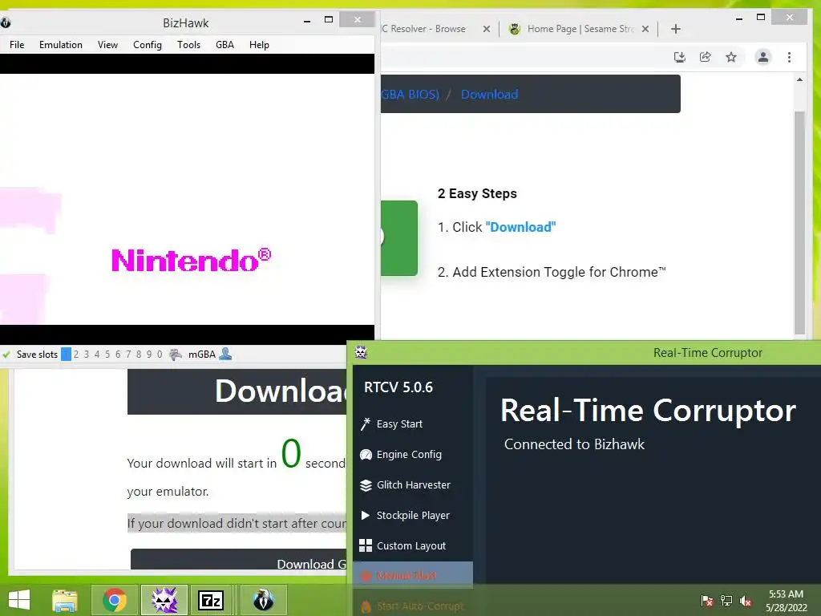This screenshot has width=821, height=616.
Task: Click the RTCV 5.0.6 version label
Action: pos(398,387)
